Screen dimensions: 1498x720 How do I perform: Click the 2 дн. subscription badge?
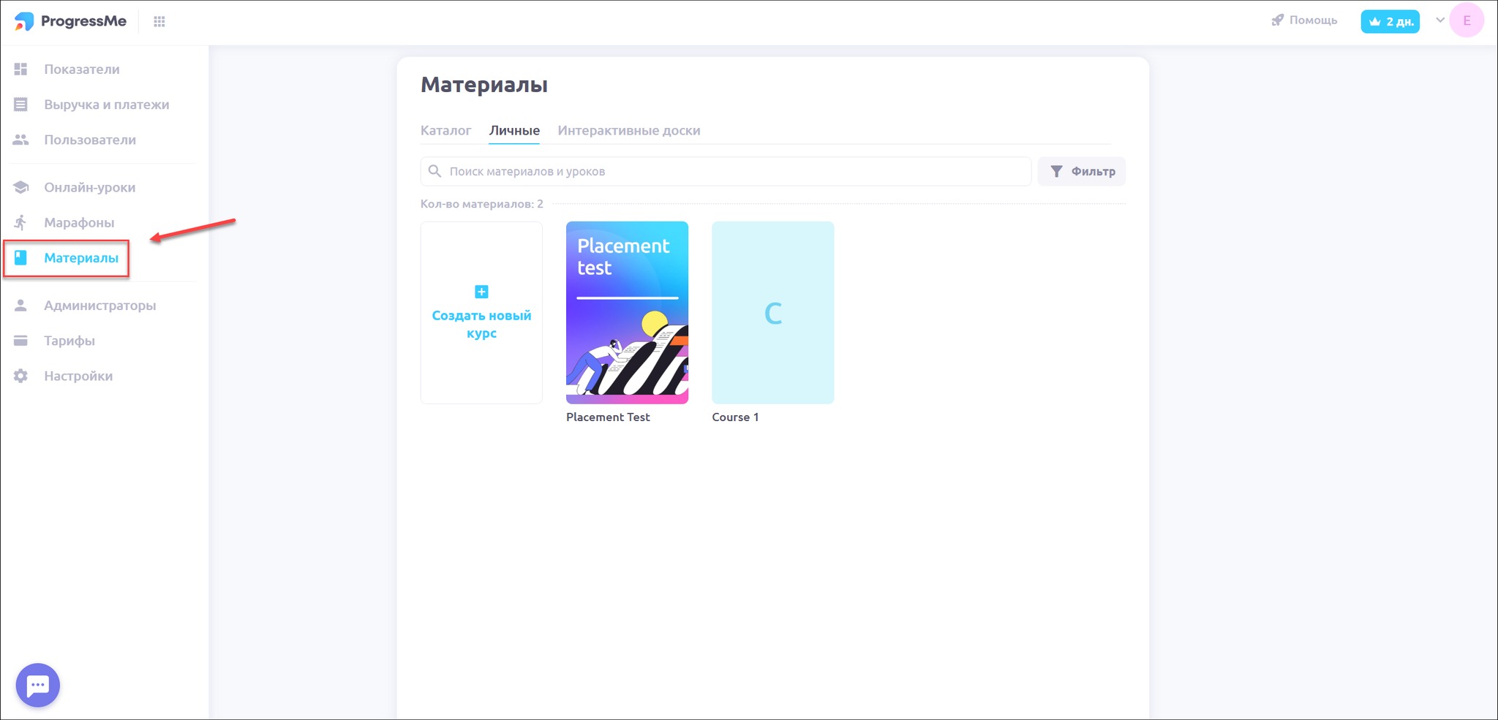1390,21
